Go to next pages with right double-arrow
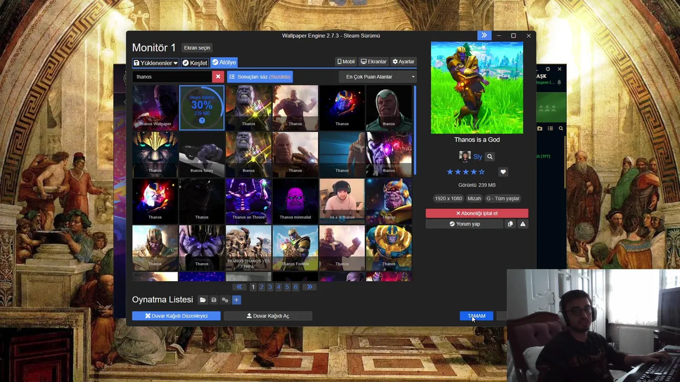 (309, 287)
